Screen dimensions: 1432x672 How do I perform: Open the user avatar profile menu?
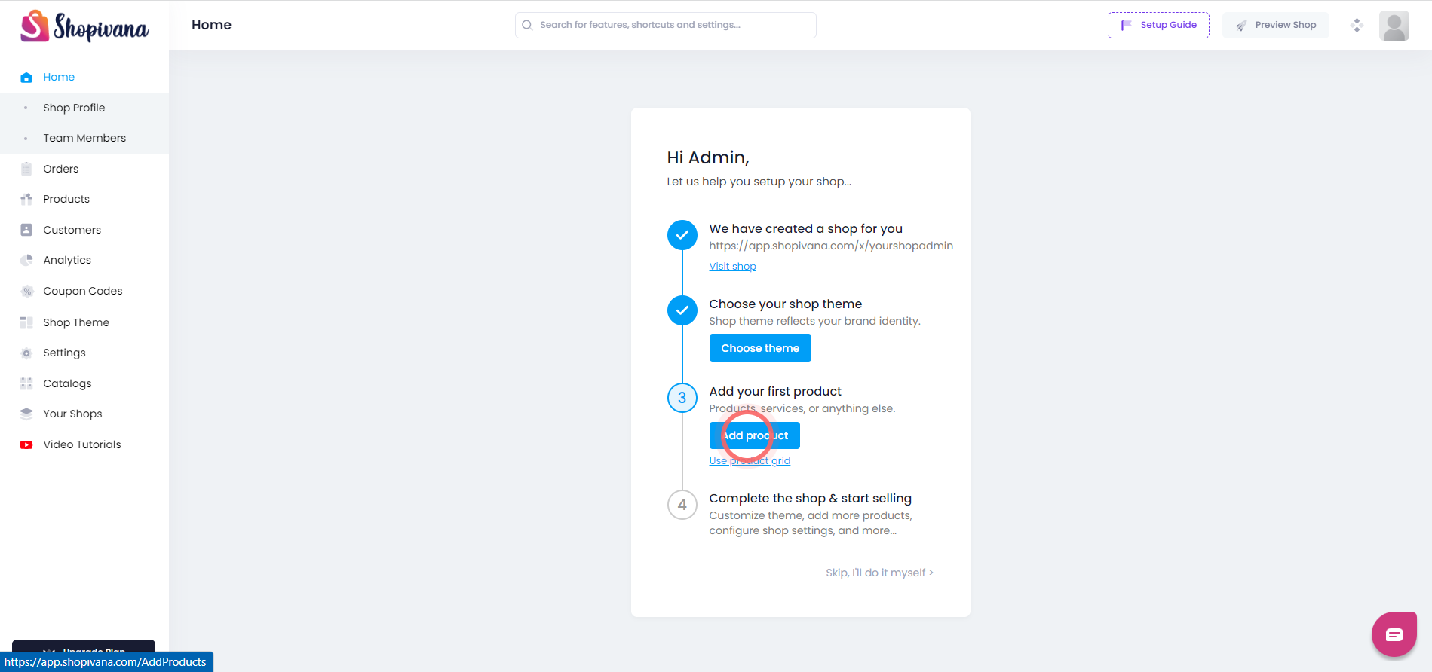(x=1394, y=26)
